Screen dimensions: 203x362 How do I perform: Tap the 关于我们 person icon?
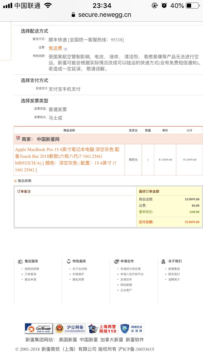pos(163,262)
